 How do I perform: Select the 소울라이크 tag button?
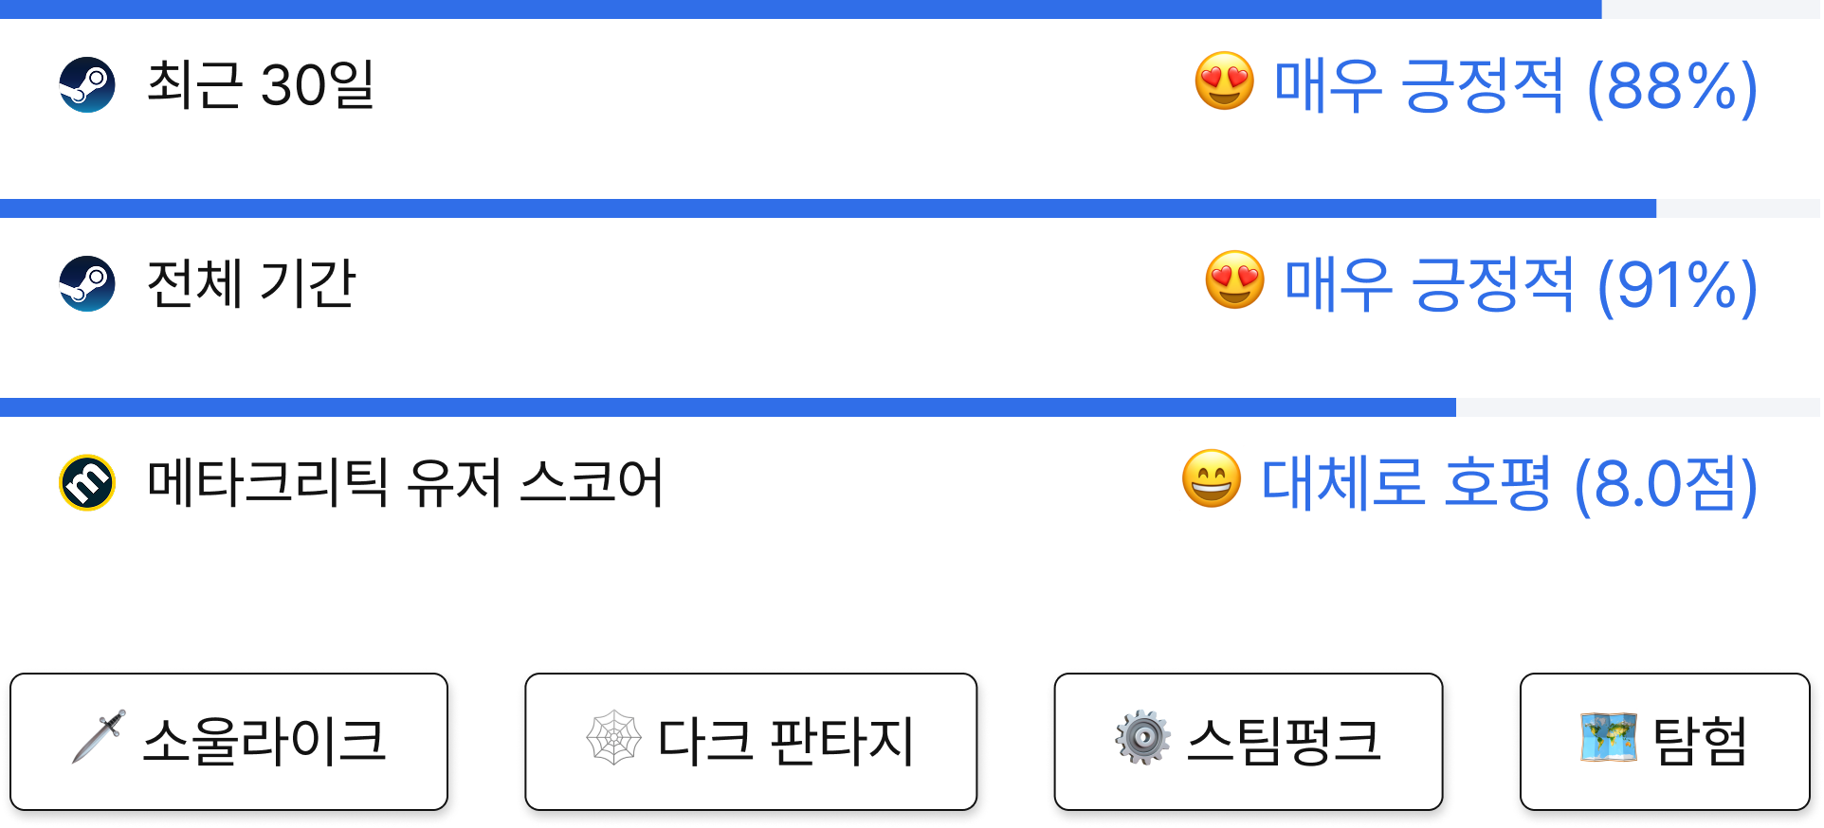click(x=228, y=742)
